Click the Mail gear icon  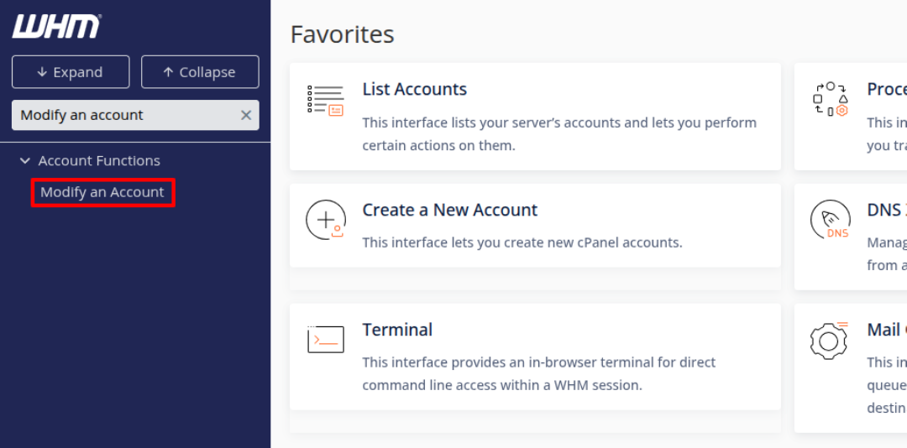[x=829, y=340]
